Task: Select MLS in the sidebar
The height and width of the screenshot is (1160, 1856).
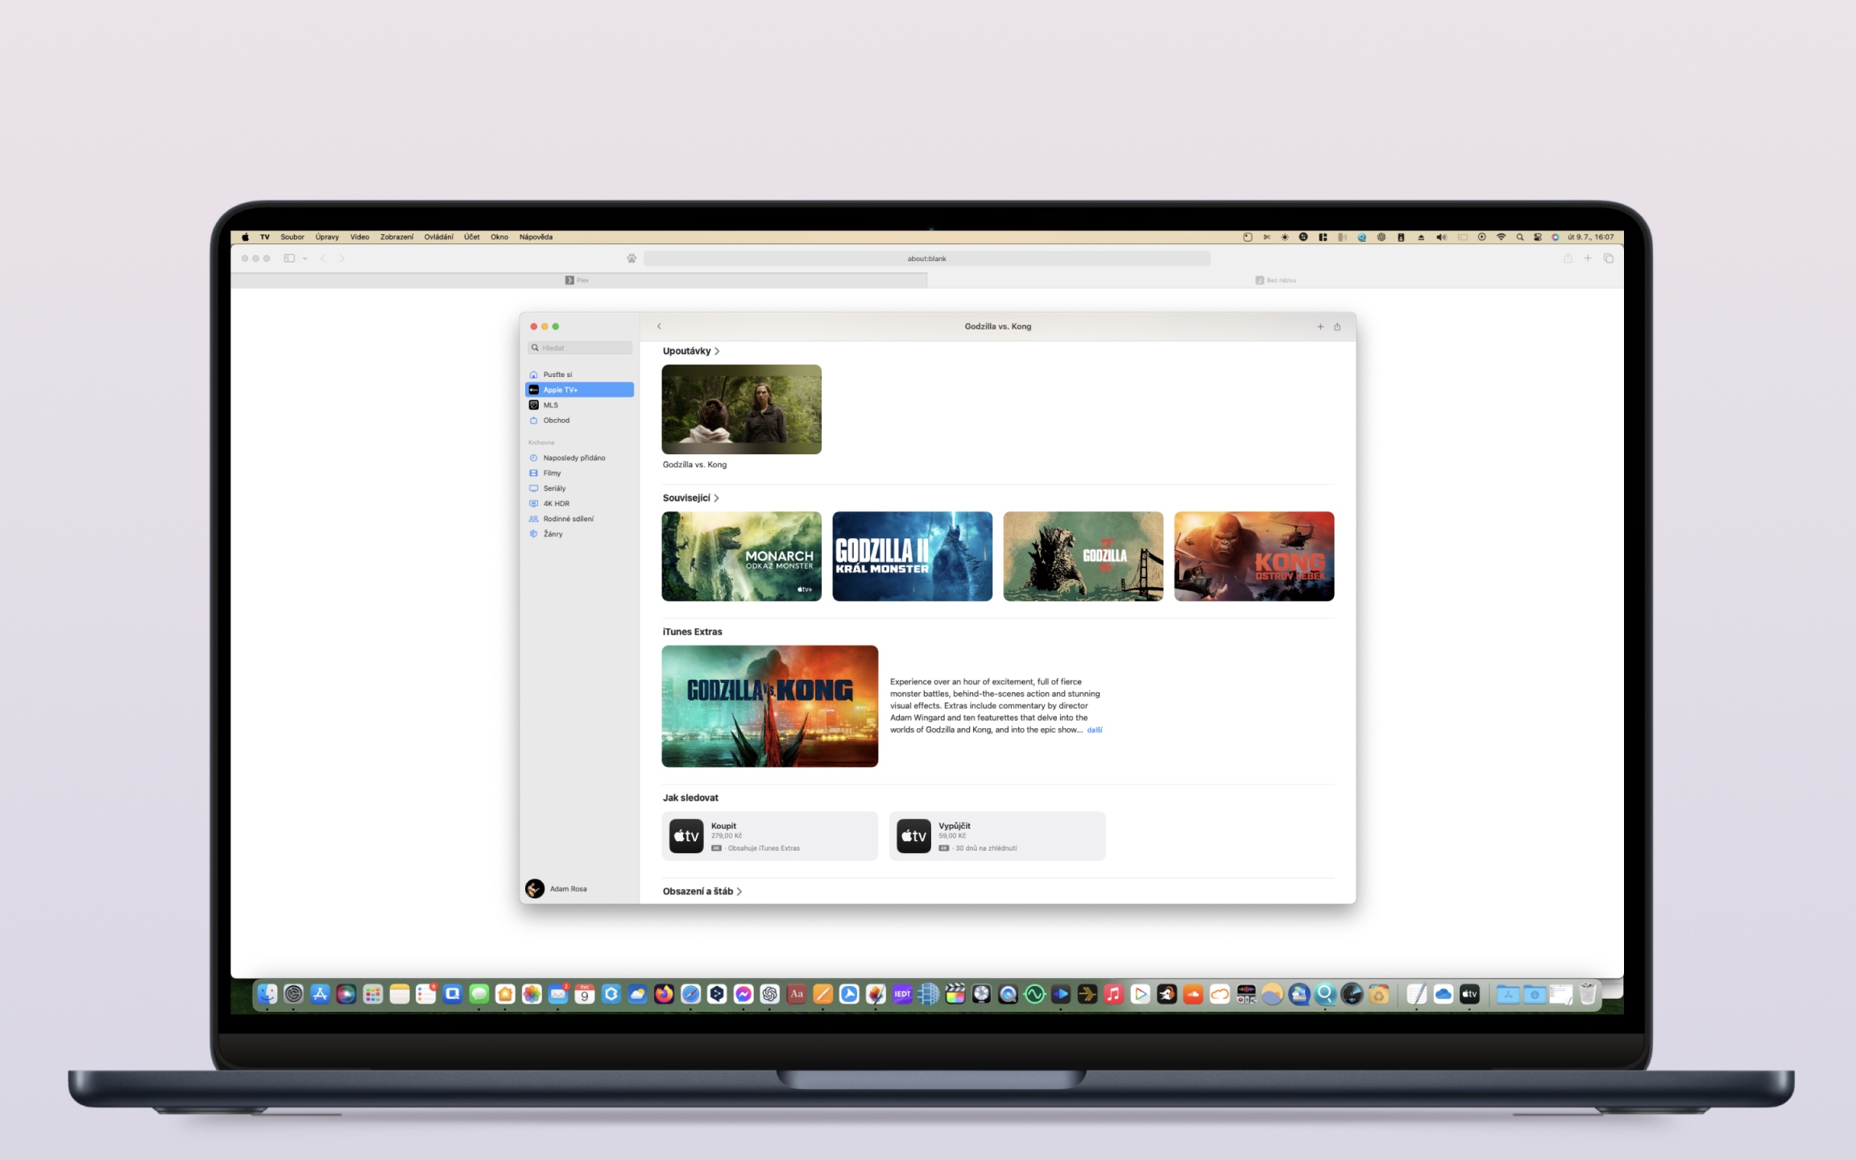Action: [551, 405]
